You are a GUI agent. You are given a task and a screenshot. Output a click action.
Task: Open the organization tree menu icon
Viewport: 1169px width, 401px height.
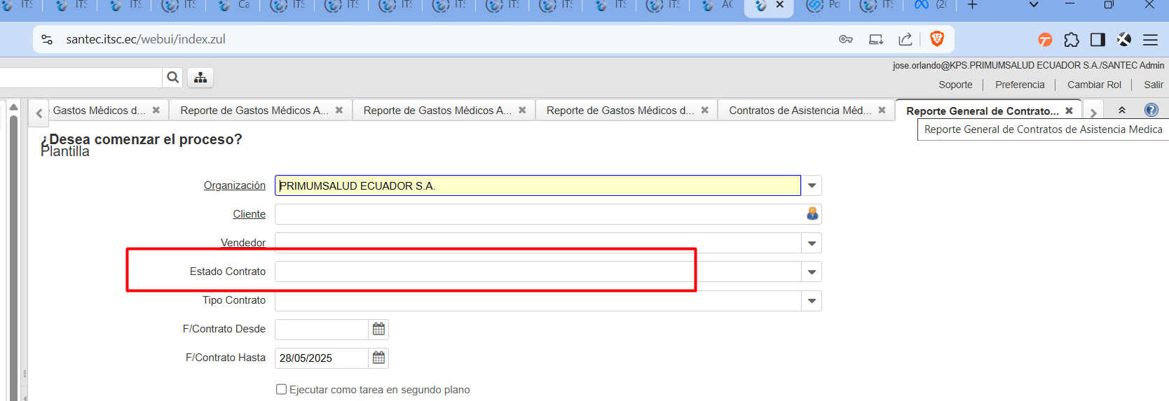click(x=200, y=78)
